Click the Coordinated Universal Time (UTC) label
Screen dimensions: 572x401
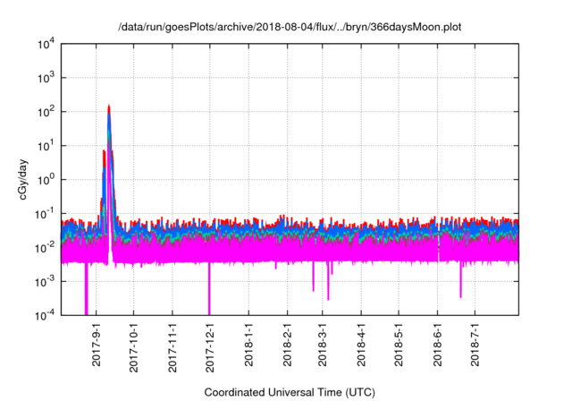tap(290, 392)
